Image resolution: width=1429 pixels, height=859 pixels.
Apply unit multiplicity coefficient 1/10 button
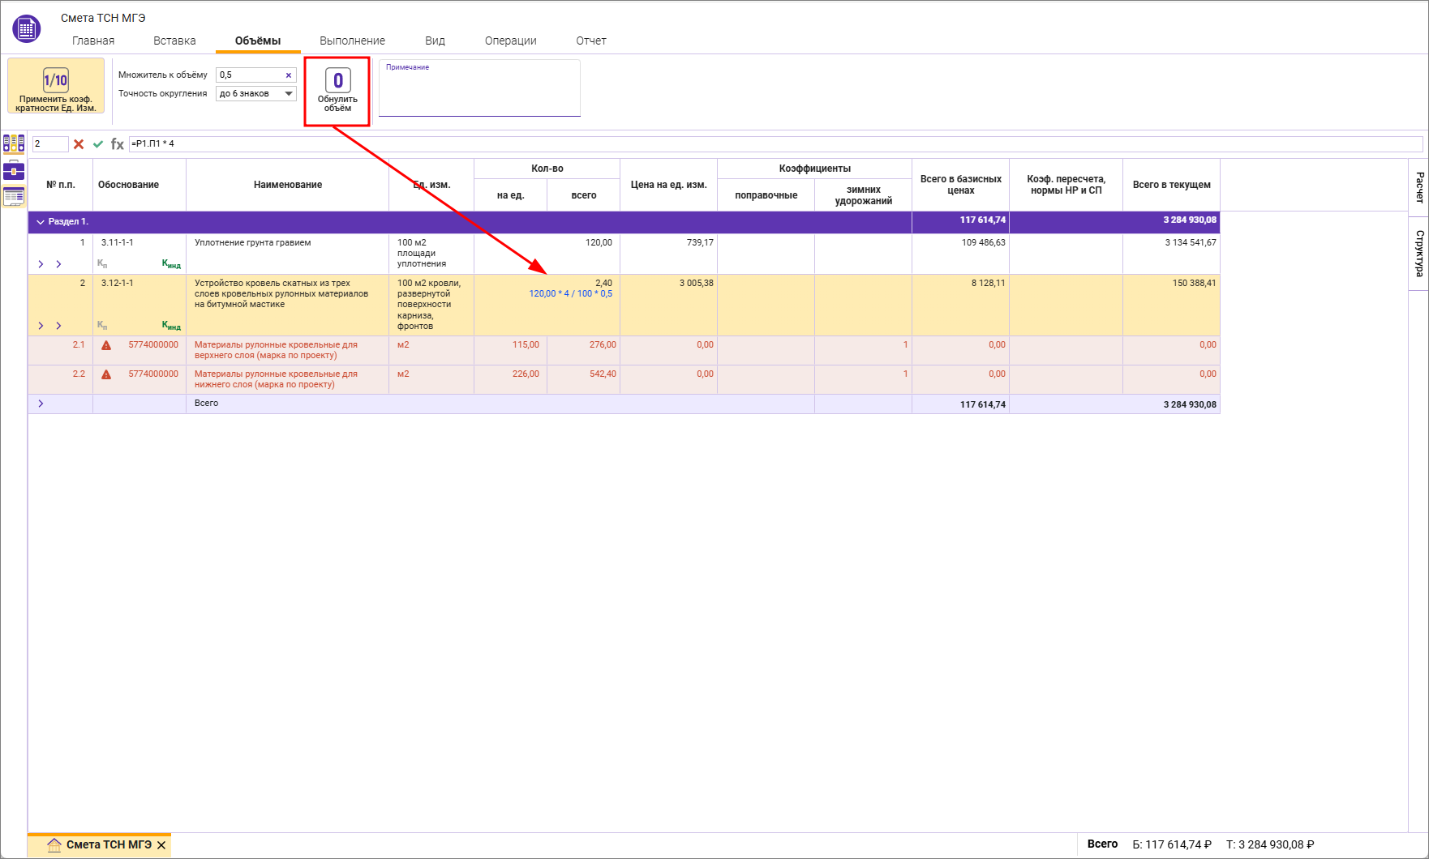(x=56, y=86)
